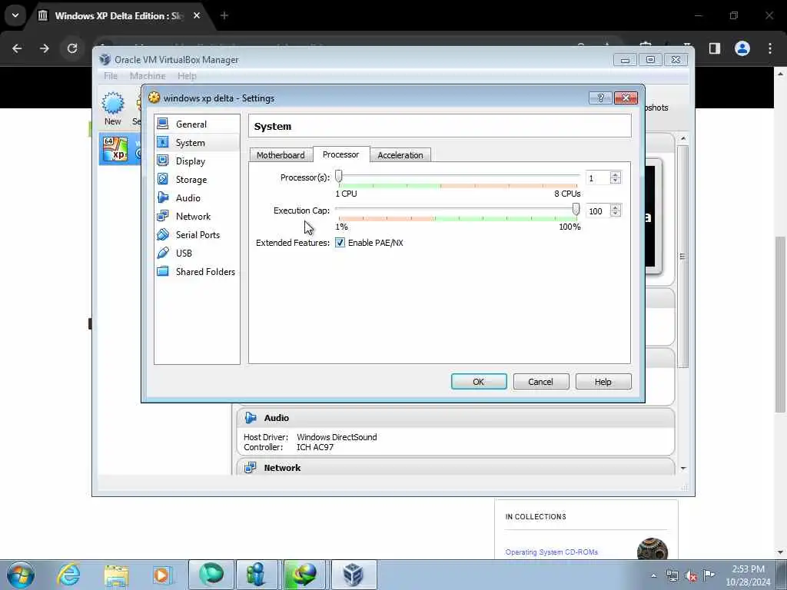The height and width of the screenshot is (590, 787).
Task: Launch Internet Explorer from taskbar
Action: [68, 575]
